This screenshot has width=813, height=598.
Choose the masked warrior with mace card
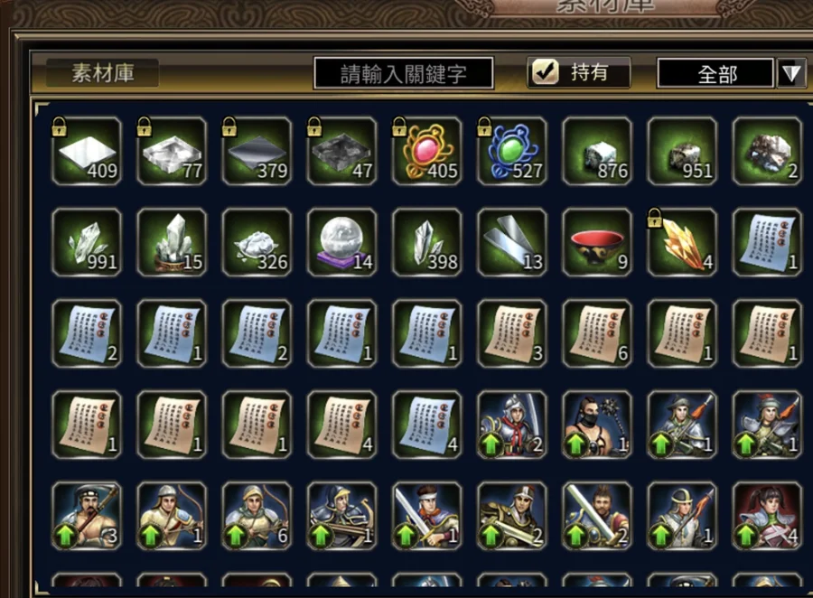pyautogui.click(x=597, y=425)
